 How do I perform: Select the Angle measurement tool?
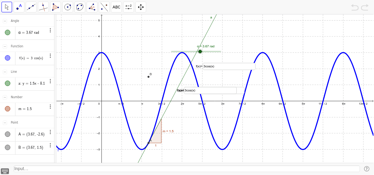pyautogui.click(x=92, y=7)
